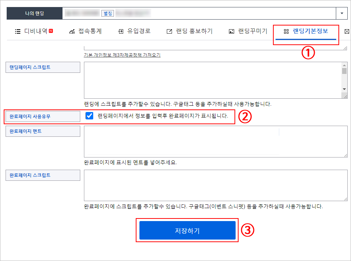The image size is (351, 261).
Task: Click the list icon beside 디비내역
Action: [17, 31]
